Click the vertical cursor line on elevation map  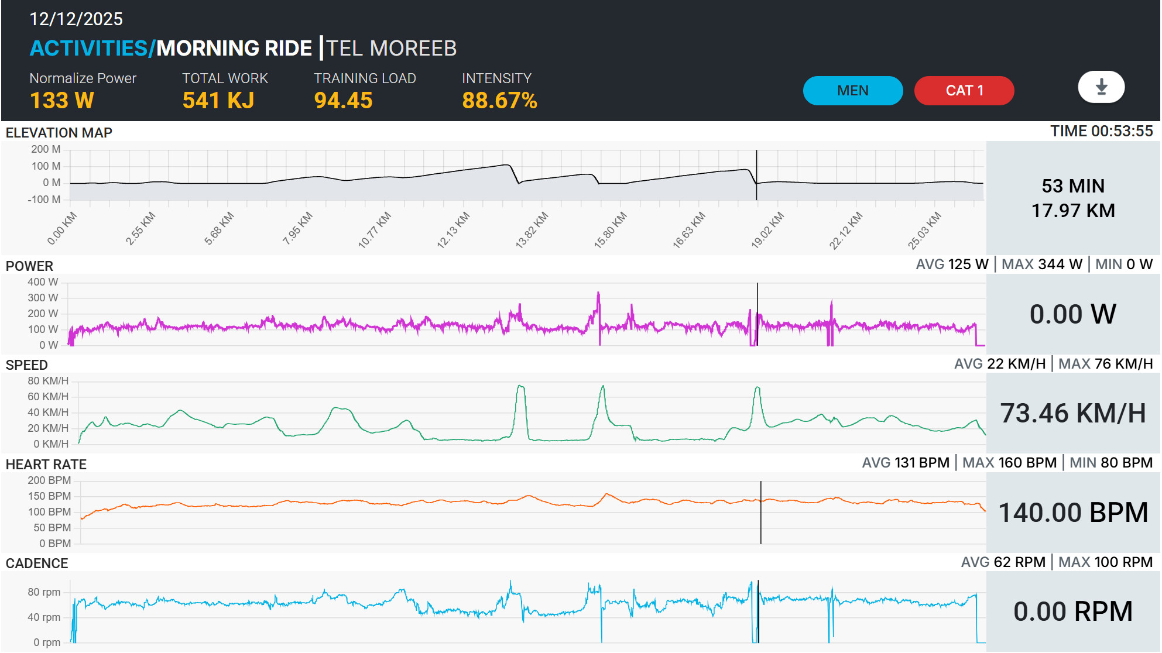[756, 175]
